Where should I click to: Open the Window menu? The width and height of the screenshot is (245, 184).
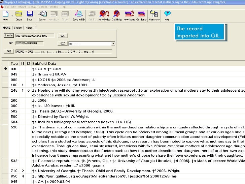(x=54, y=7)
